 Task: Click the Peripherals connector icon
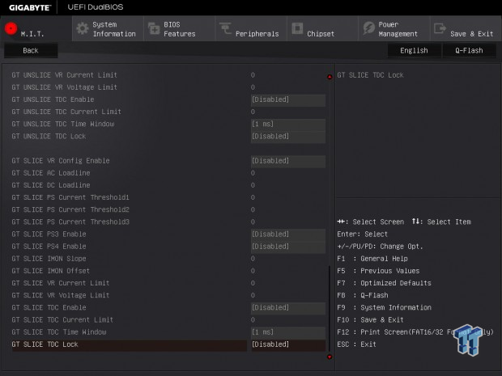pos(225,28)
